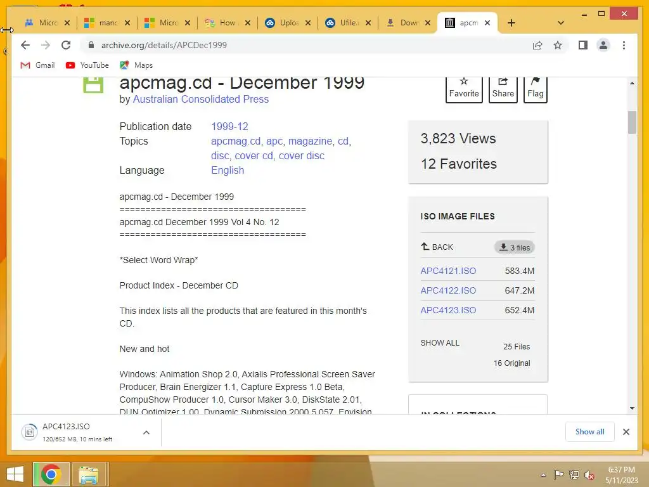Open APC4123.ISO download item
This screenshot has height=487, width=649.
coord(77,432)
